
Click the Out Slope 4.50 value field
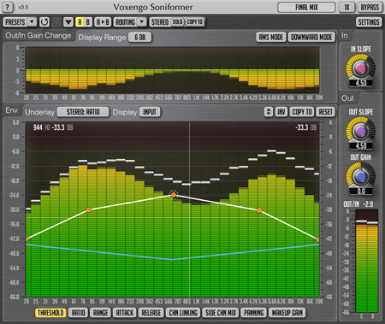coord(361,146)
